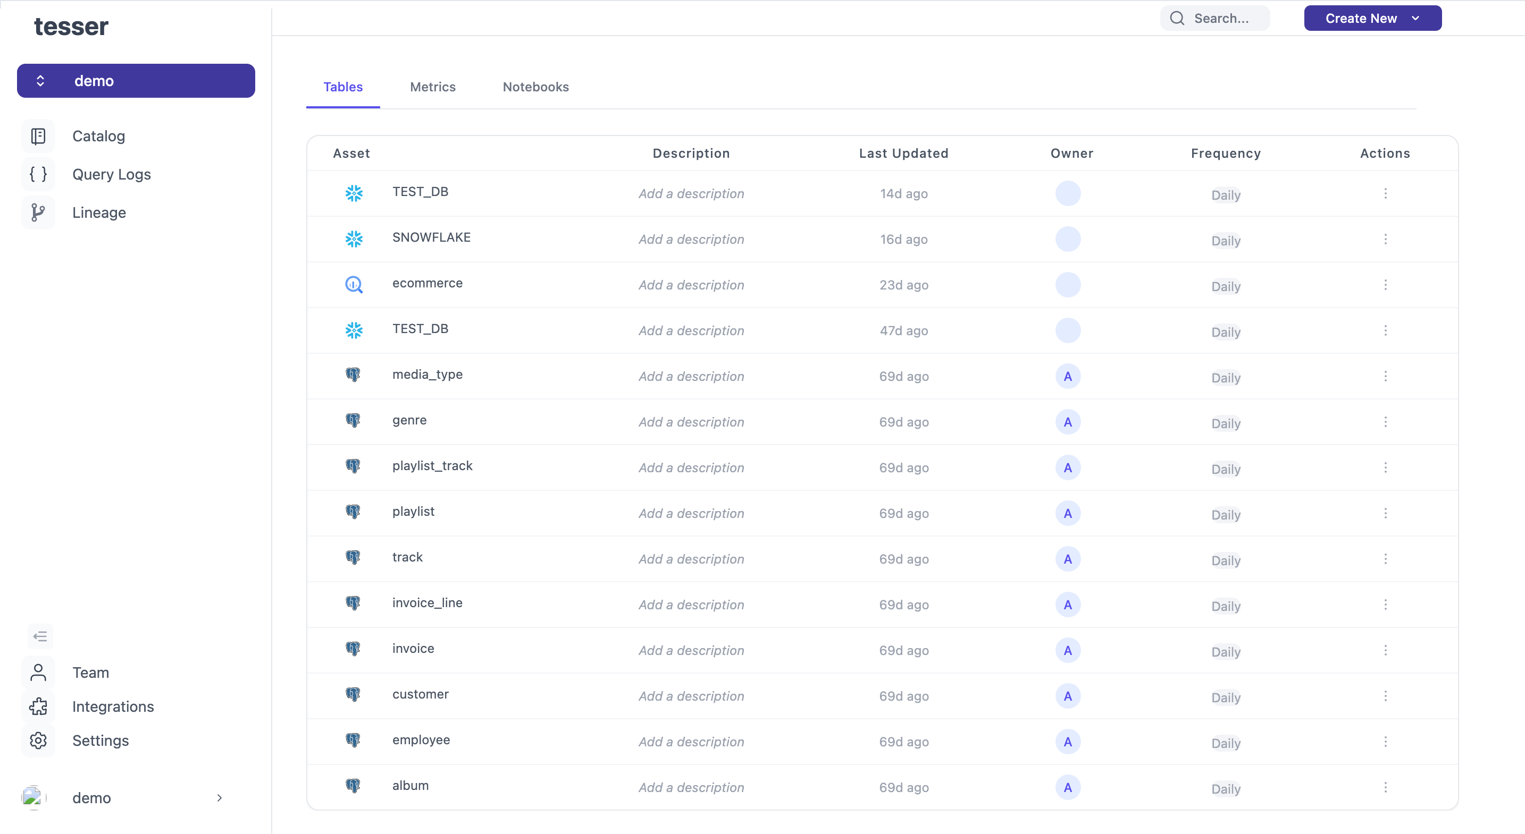The image size is (1525, 834).
Task: Click the demo user avatar image
Action: [33, 797]
